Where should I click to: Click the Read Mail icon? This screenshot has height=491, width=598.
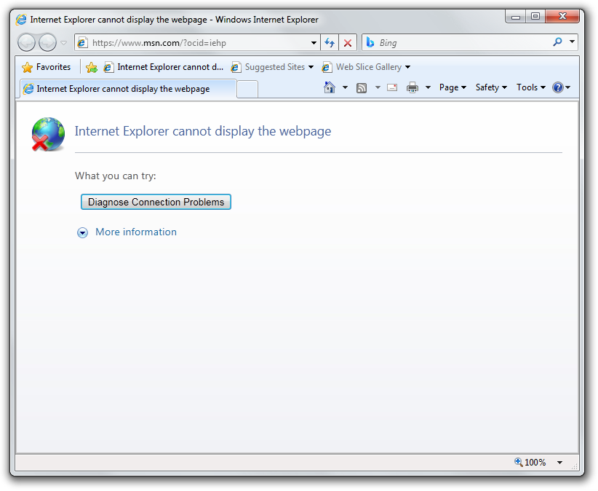(392, 88)
